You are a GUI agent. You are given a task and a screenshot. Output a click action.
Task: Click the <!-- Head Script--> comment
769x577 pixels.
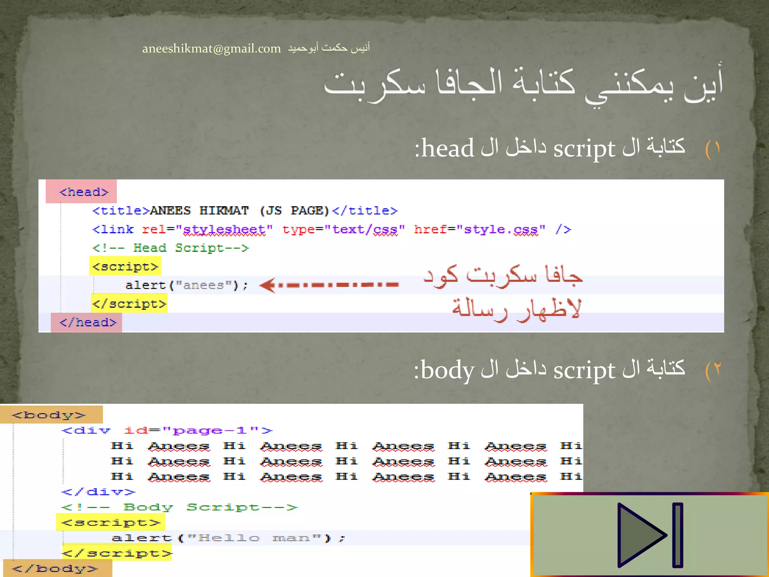tap(170, 248)
